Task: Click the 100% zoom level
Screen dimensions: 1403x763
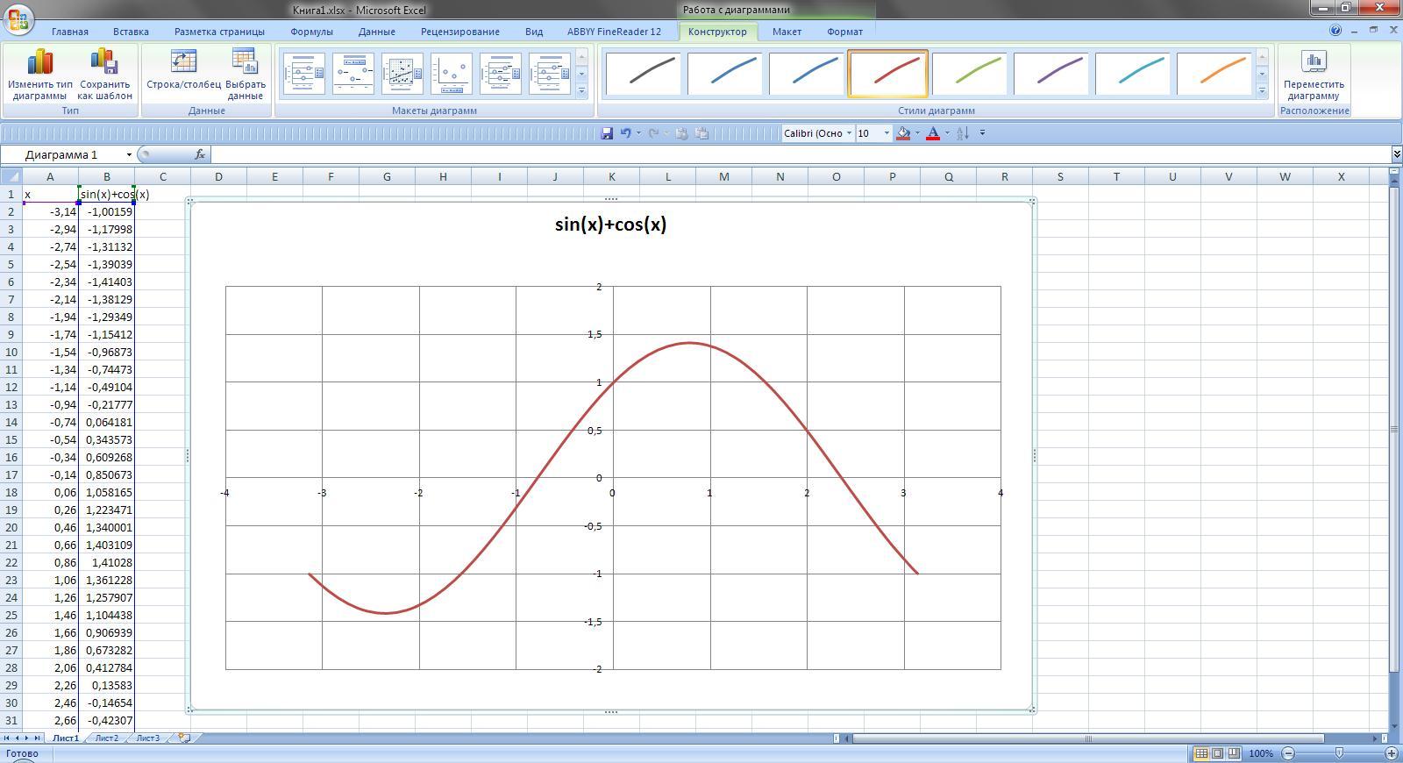Action: point(1261,753)
